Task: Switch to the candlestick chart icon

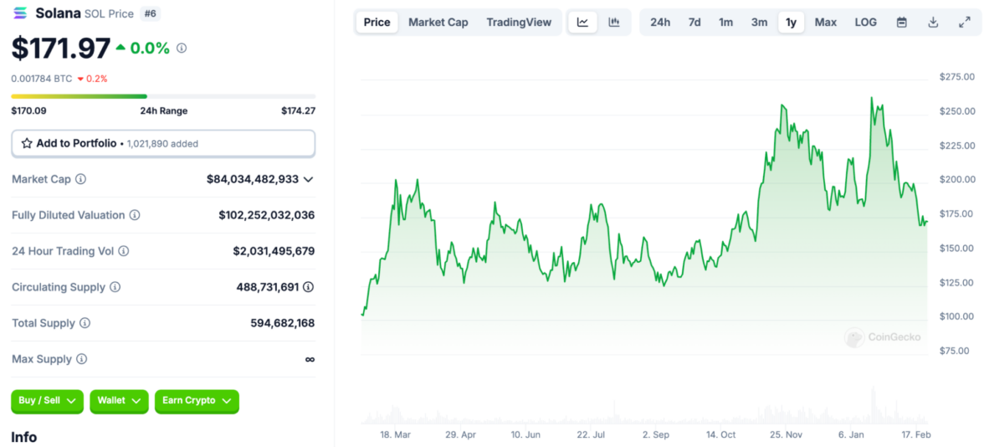Action: (614, 23)
